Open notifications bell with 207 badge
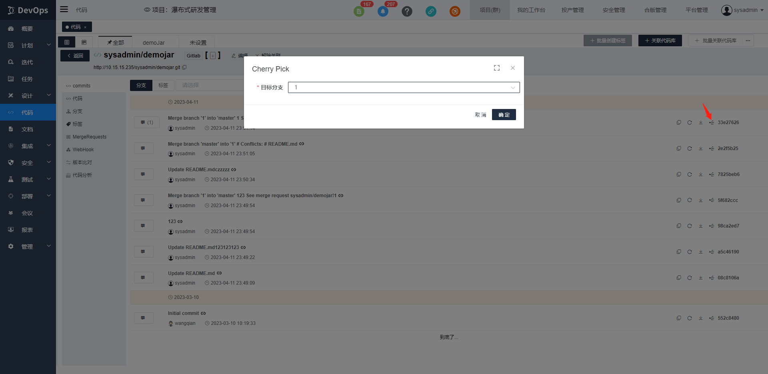This screenshot has height=374, width=768. point(383,11)
